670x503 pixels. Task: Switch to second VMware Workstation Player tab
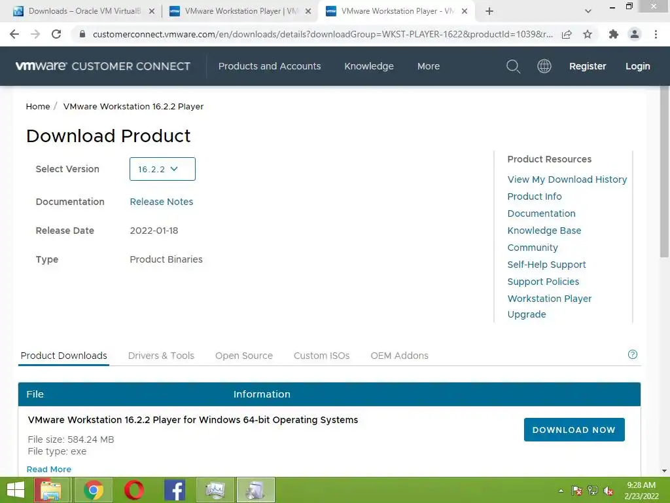pos(235,11)
